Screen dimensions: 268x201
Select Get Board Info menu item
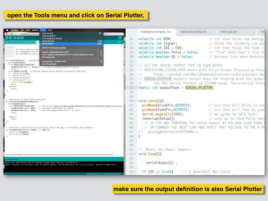click(71, 57)
